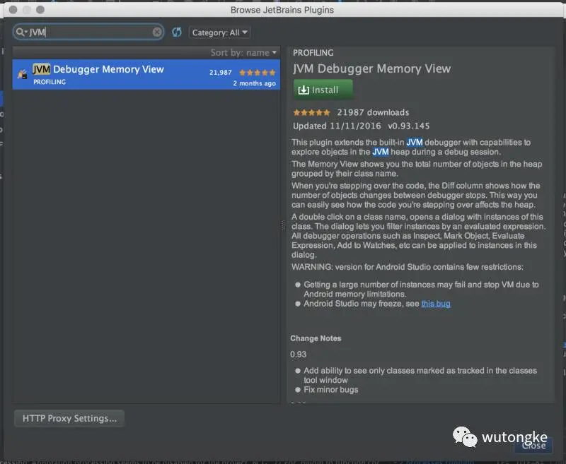The image size is (566, 464).
Task: Click the search magnifier history icon
Action: click(x=21, y=32)
